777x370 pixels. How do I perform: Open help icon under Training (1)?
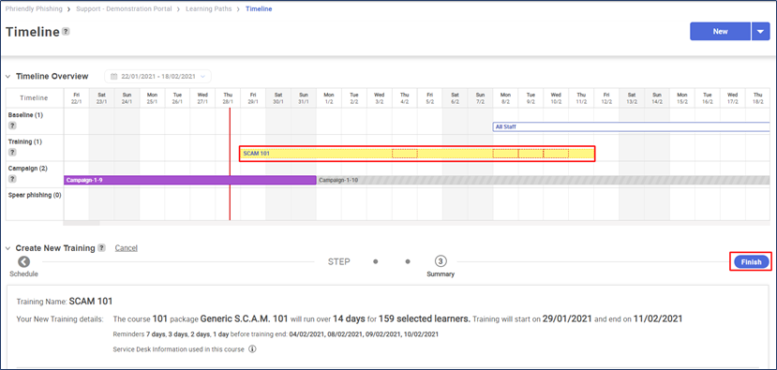[12, 153]
